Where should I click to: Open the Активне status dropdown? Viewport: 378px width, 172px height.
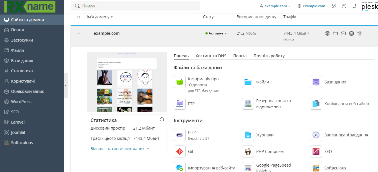tap(216, 33)
